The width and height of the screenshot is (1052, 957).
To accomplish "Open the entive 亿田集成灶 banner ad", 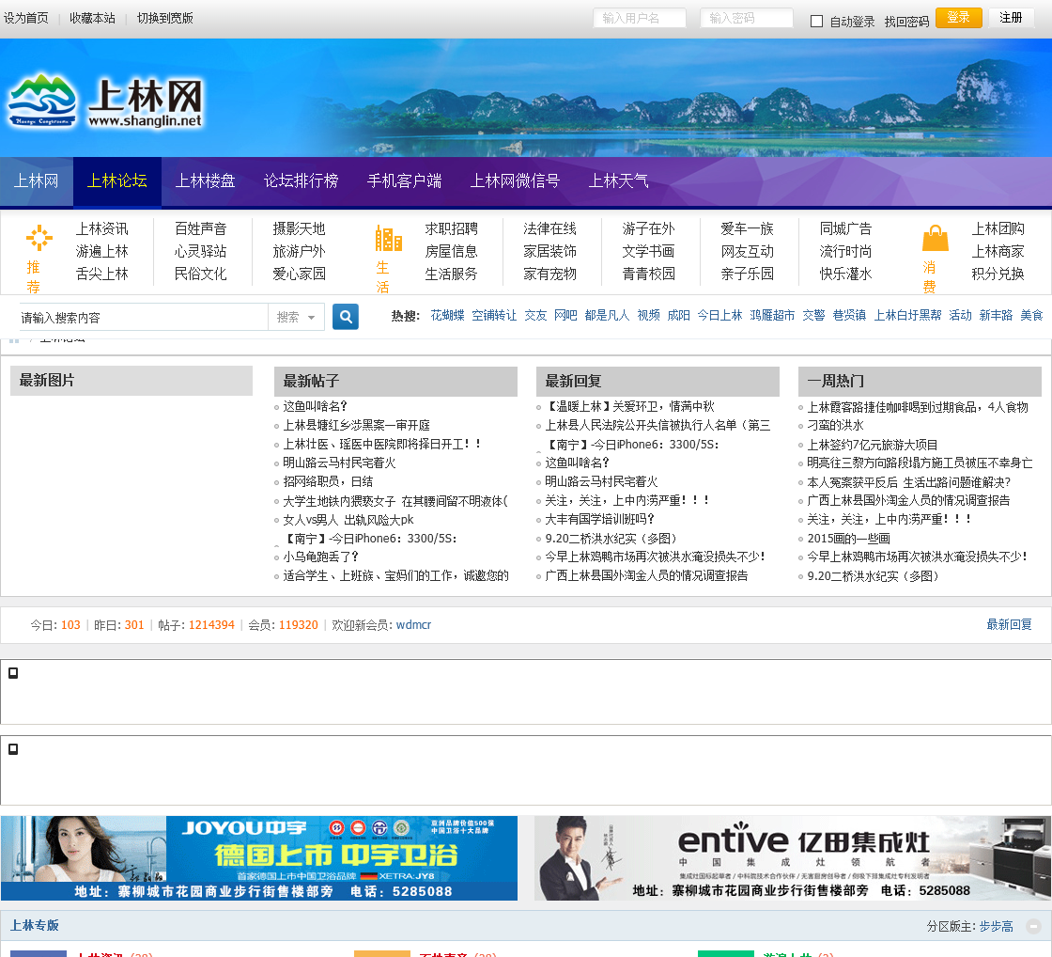I will coord(793,858).
